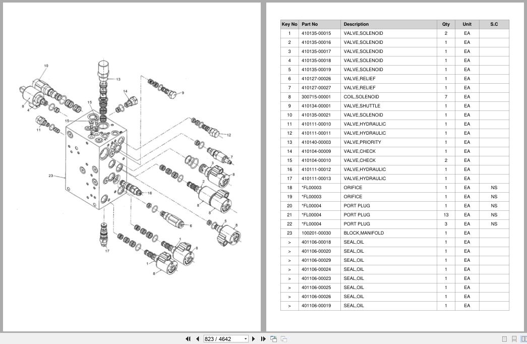This screenshot has height=344, width=527.
Task: Click the Description column header
Action: tap(388, 24)
